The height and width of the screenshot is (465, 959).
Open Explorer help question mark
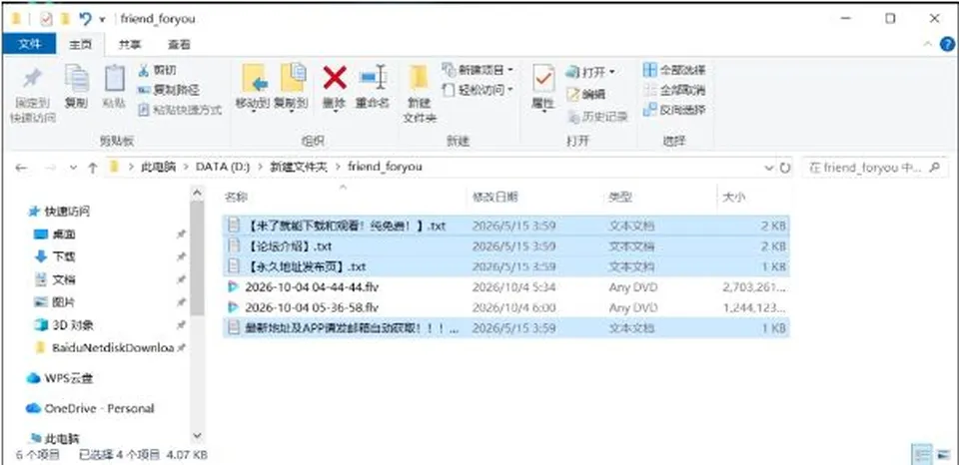point(947,44)
